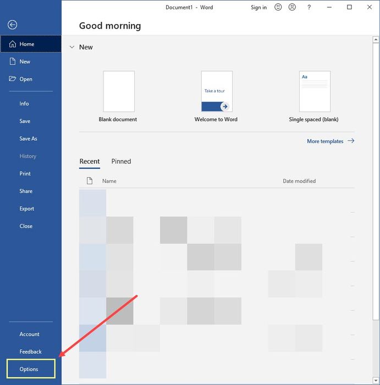Create a Blank document from thumbnail
This screenshot has width=380, height=385.
(119, 91)
